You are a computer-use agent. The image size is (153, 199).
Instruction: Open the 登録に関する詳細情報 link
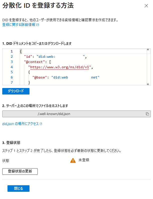(x=18, y=25)
